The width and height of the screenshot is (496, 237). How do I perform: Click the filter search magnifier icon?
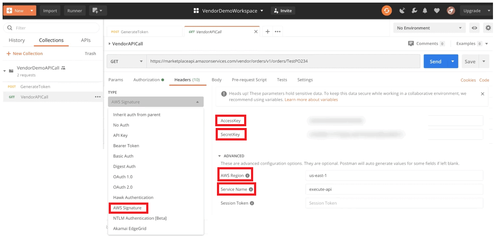click(x=10, y=28)
